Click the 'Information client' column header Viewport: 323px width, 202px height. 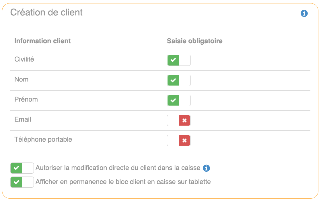(x=42, y=41)
